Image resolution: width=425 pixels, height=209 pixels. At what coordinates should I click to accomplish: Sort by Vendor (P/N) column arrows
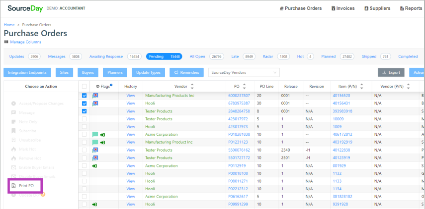pos(408,86)
